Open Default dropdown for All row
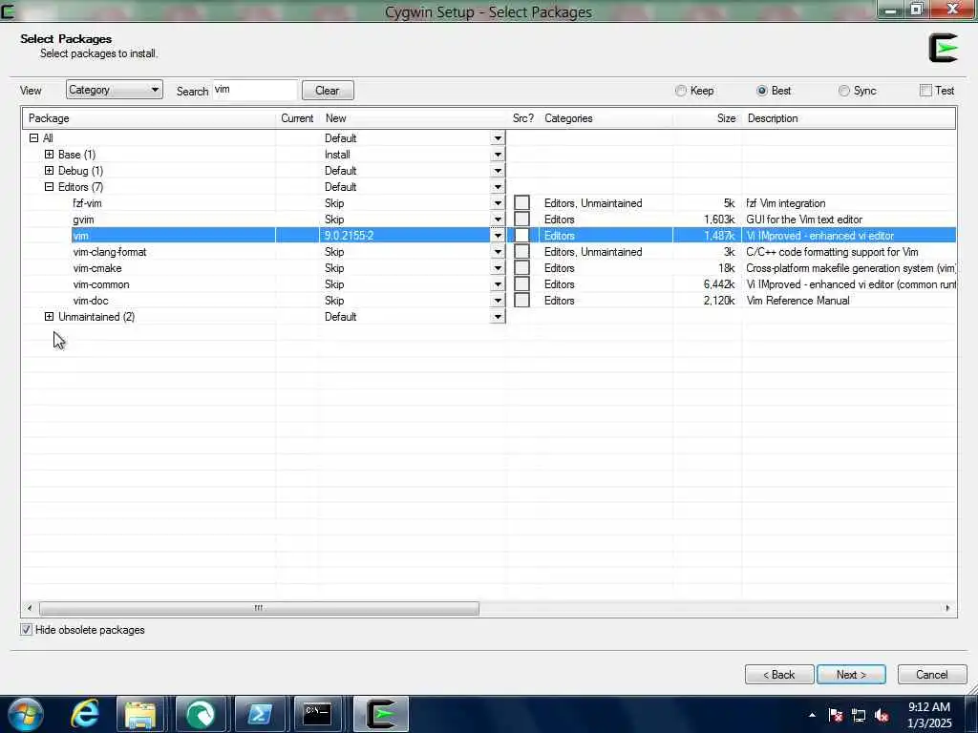The width and height of the screenshot is (978, 733). coord(497,138)
